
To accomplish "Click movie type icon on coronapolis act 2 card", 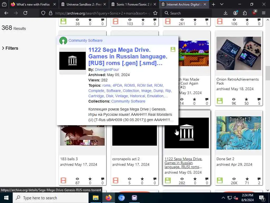I will [x=115, y=180].
